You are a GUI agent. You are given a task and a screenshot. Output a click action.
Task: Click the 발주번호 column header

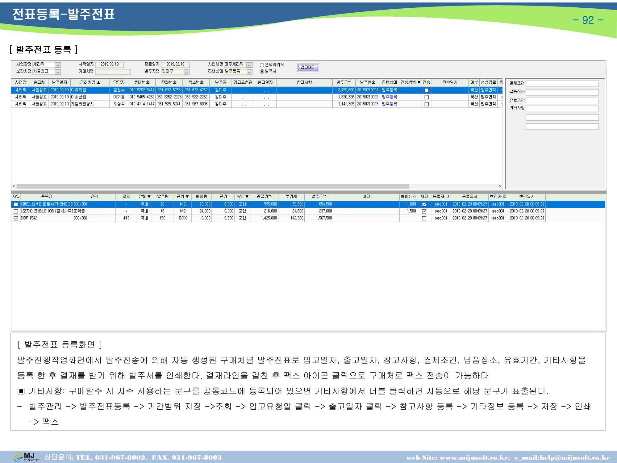pos(368,82)
